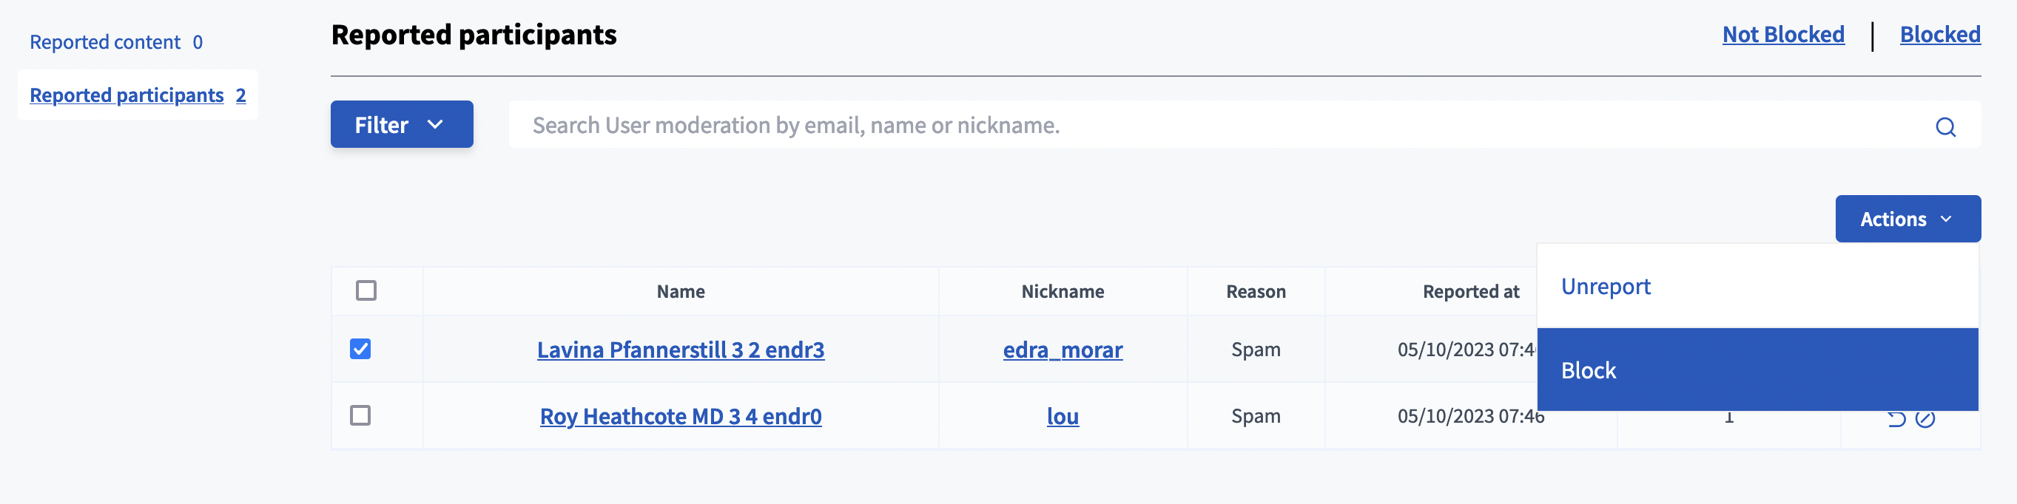Switch to the Not Blocked view
Image resolution: width=2017 pixels, height=504 pixels.
(1782, 35)
